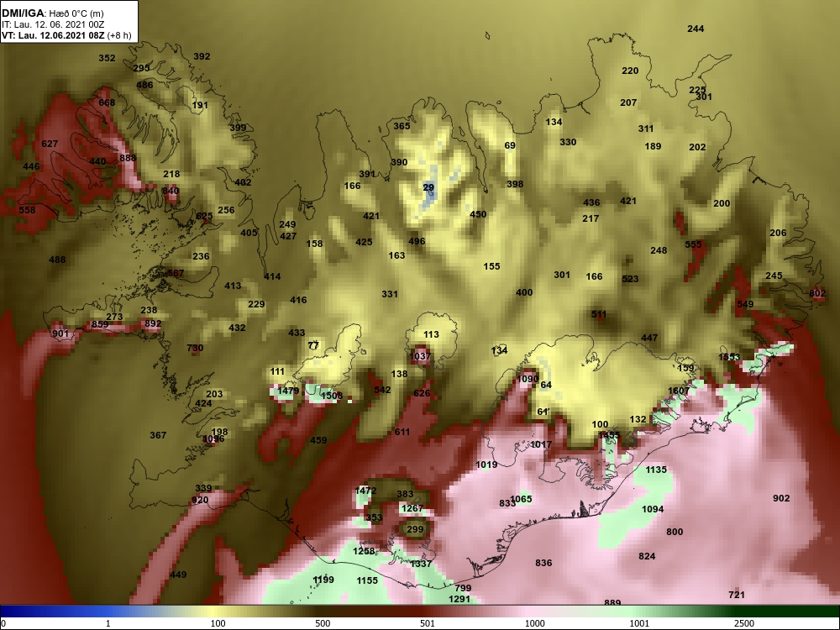Image resolution: width=840 pixels, height=630 pixels.
Task: Click the map value "488" over the sea
Action: 57,260
